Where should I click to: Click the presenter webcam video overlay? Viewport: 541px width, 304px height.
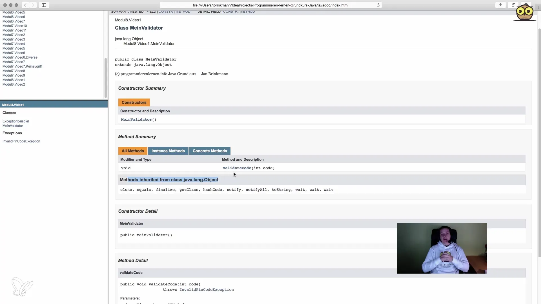(442, 248)
